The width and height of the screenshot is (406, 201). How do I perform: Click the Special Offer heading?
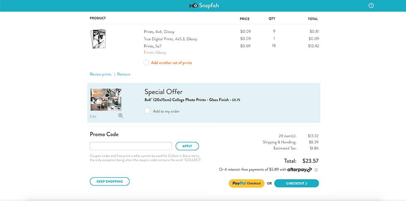click(163, 92)
